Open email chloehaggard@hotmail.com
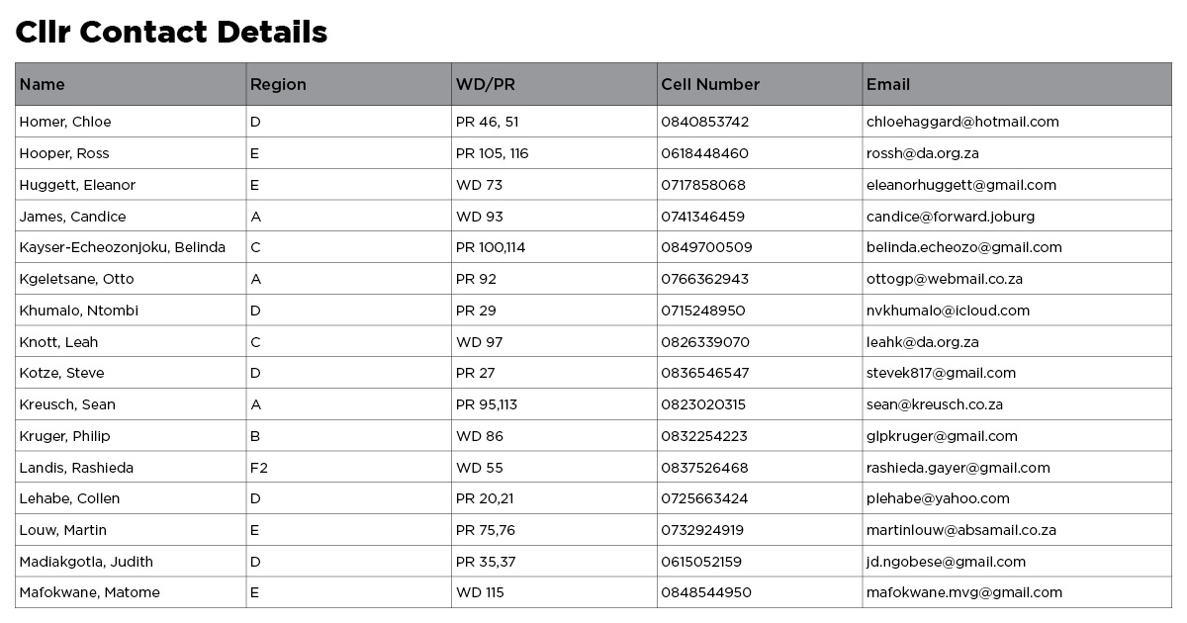Viewport: 1187px width, 623px height. [962, 123]
